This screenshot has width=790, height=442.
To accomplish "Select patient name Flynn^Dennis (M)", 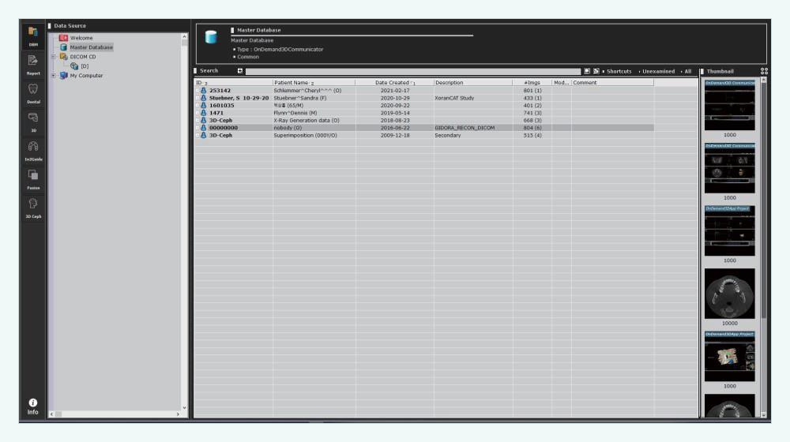I will pyautogui.click(x=295, y=114).
